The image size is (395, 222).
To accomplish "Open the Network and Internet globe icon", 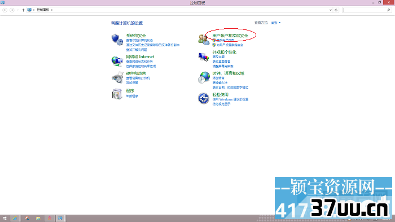I will [x=117, y=61].
